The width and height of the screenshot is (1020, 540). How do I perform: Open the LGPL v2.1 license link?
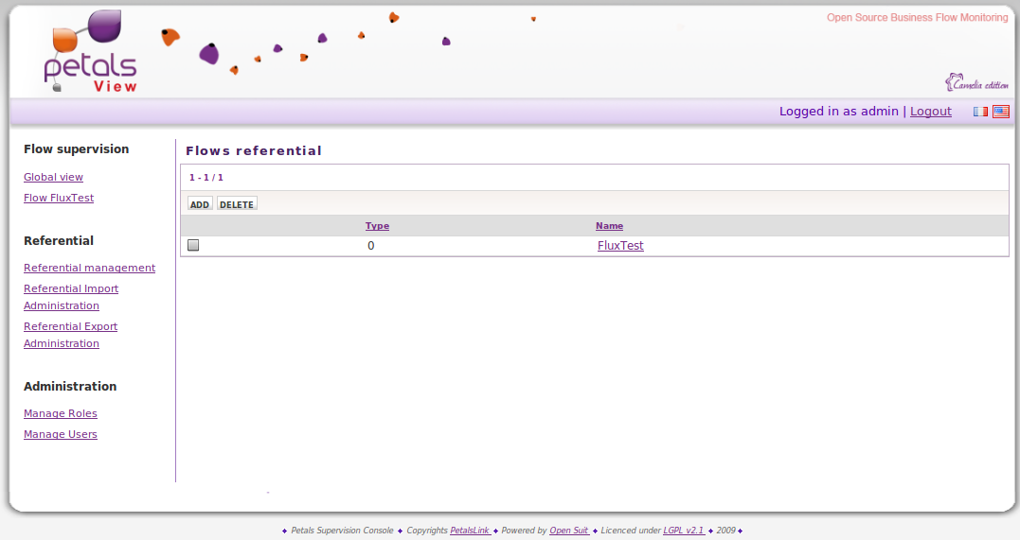pyautogui.click(x=683, y=531)
